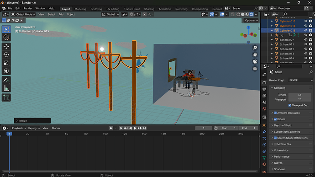Open the Output properties tab
The height and width of the screenshot is (177, 315).
[264, 89]
